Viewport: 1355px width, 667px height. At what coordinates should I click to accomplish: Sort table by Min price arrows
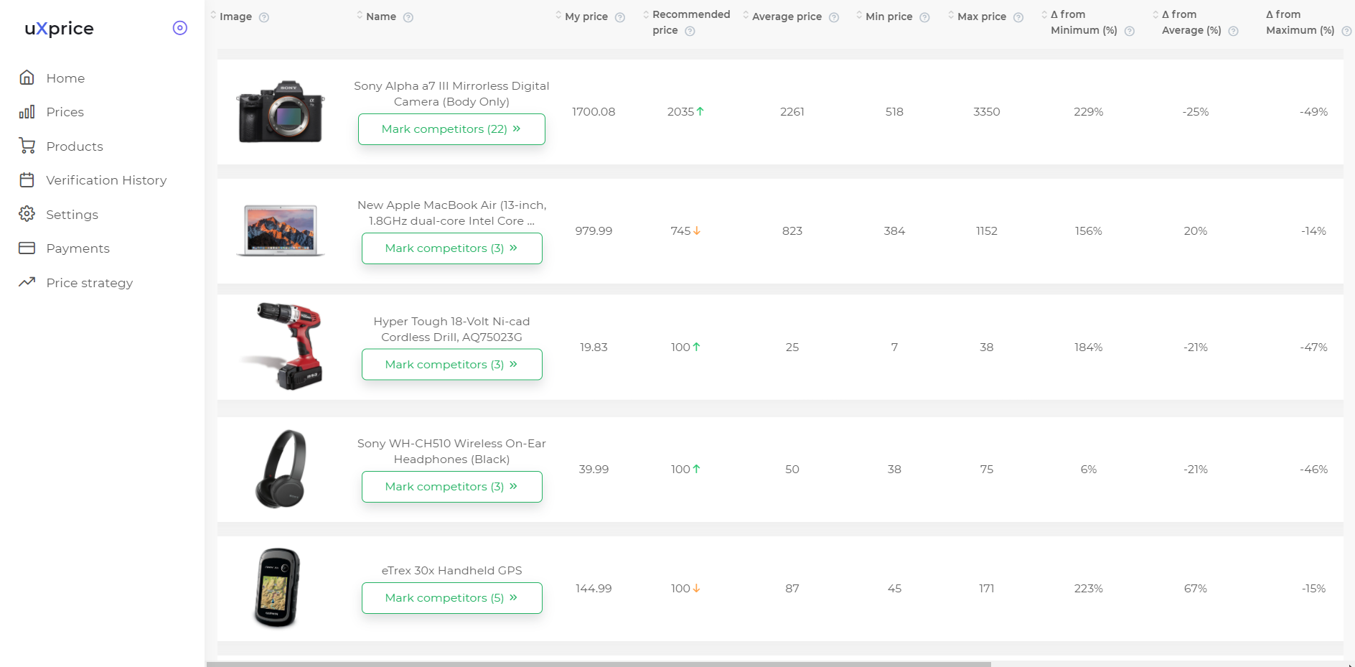[859, 15]
